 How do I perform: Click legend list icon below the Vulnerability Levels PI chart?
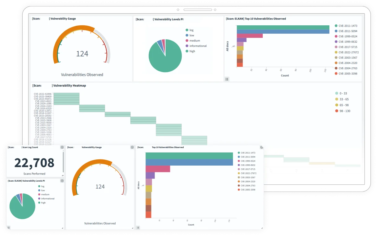(x=227, y=79)
